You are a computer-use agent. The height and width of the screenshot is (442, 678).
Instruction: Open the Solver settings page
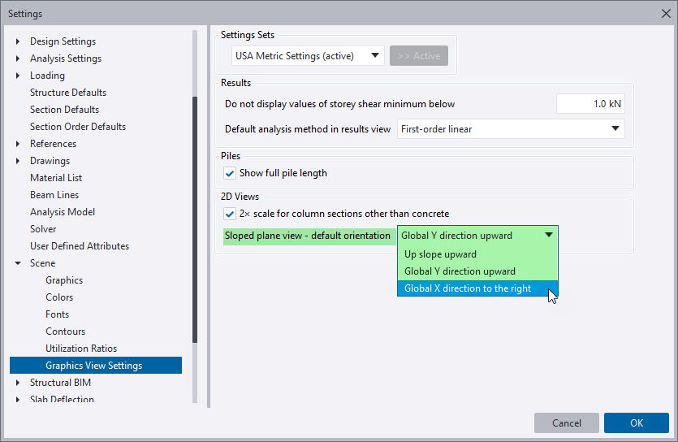coord(43,229)
